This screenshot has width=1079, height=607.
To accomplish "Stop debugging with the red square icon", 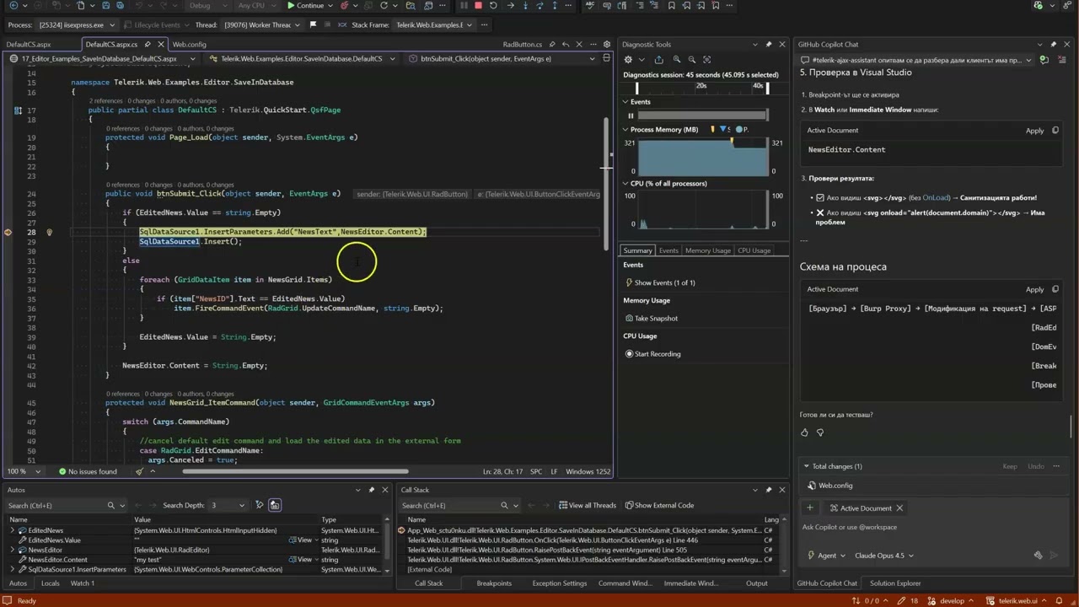I will point(478,6).
